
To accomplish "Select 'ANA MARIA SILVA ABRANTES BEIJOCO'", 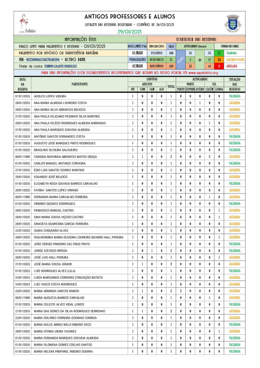I will [60, 110].
